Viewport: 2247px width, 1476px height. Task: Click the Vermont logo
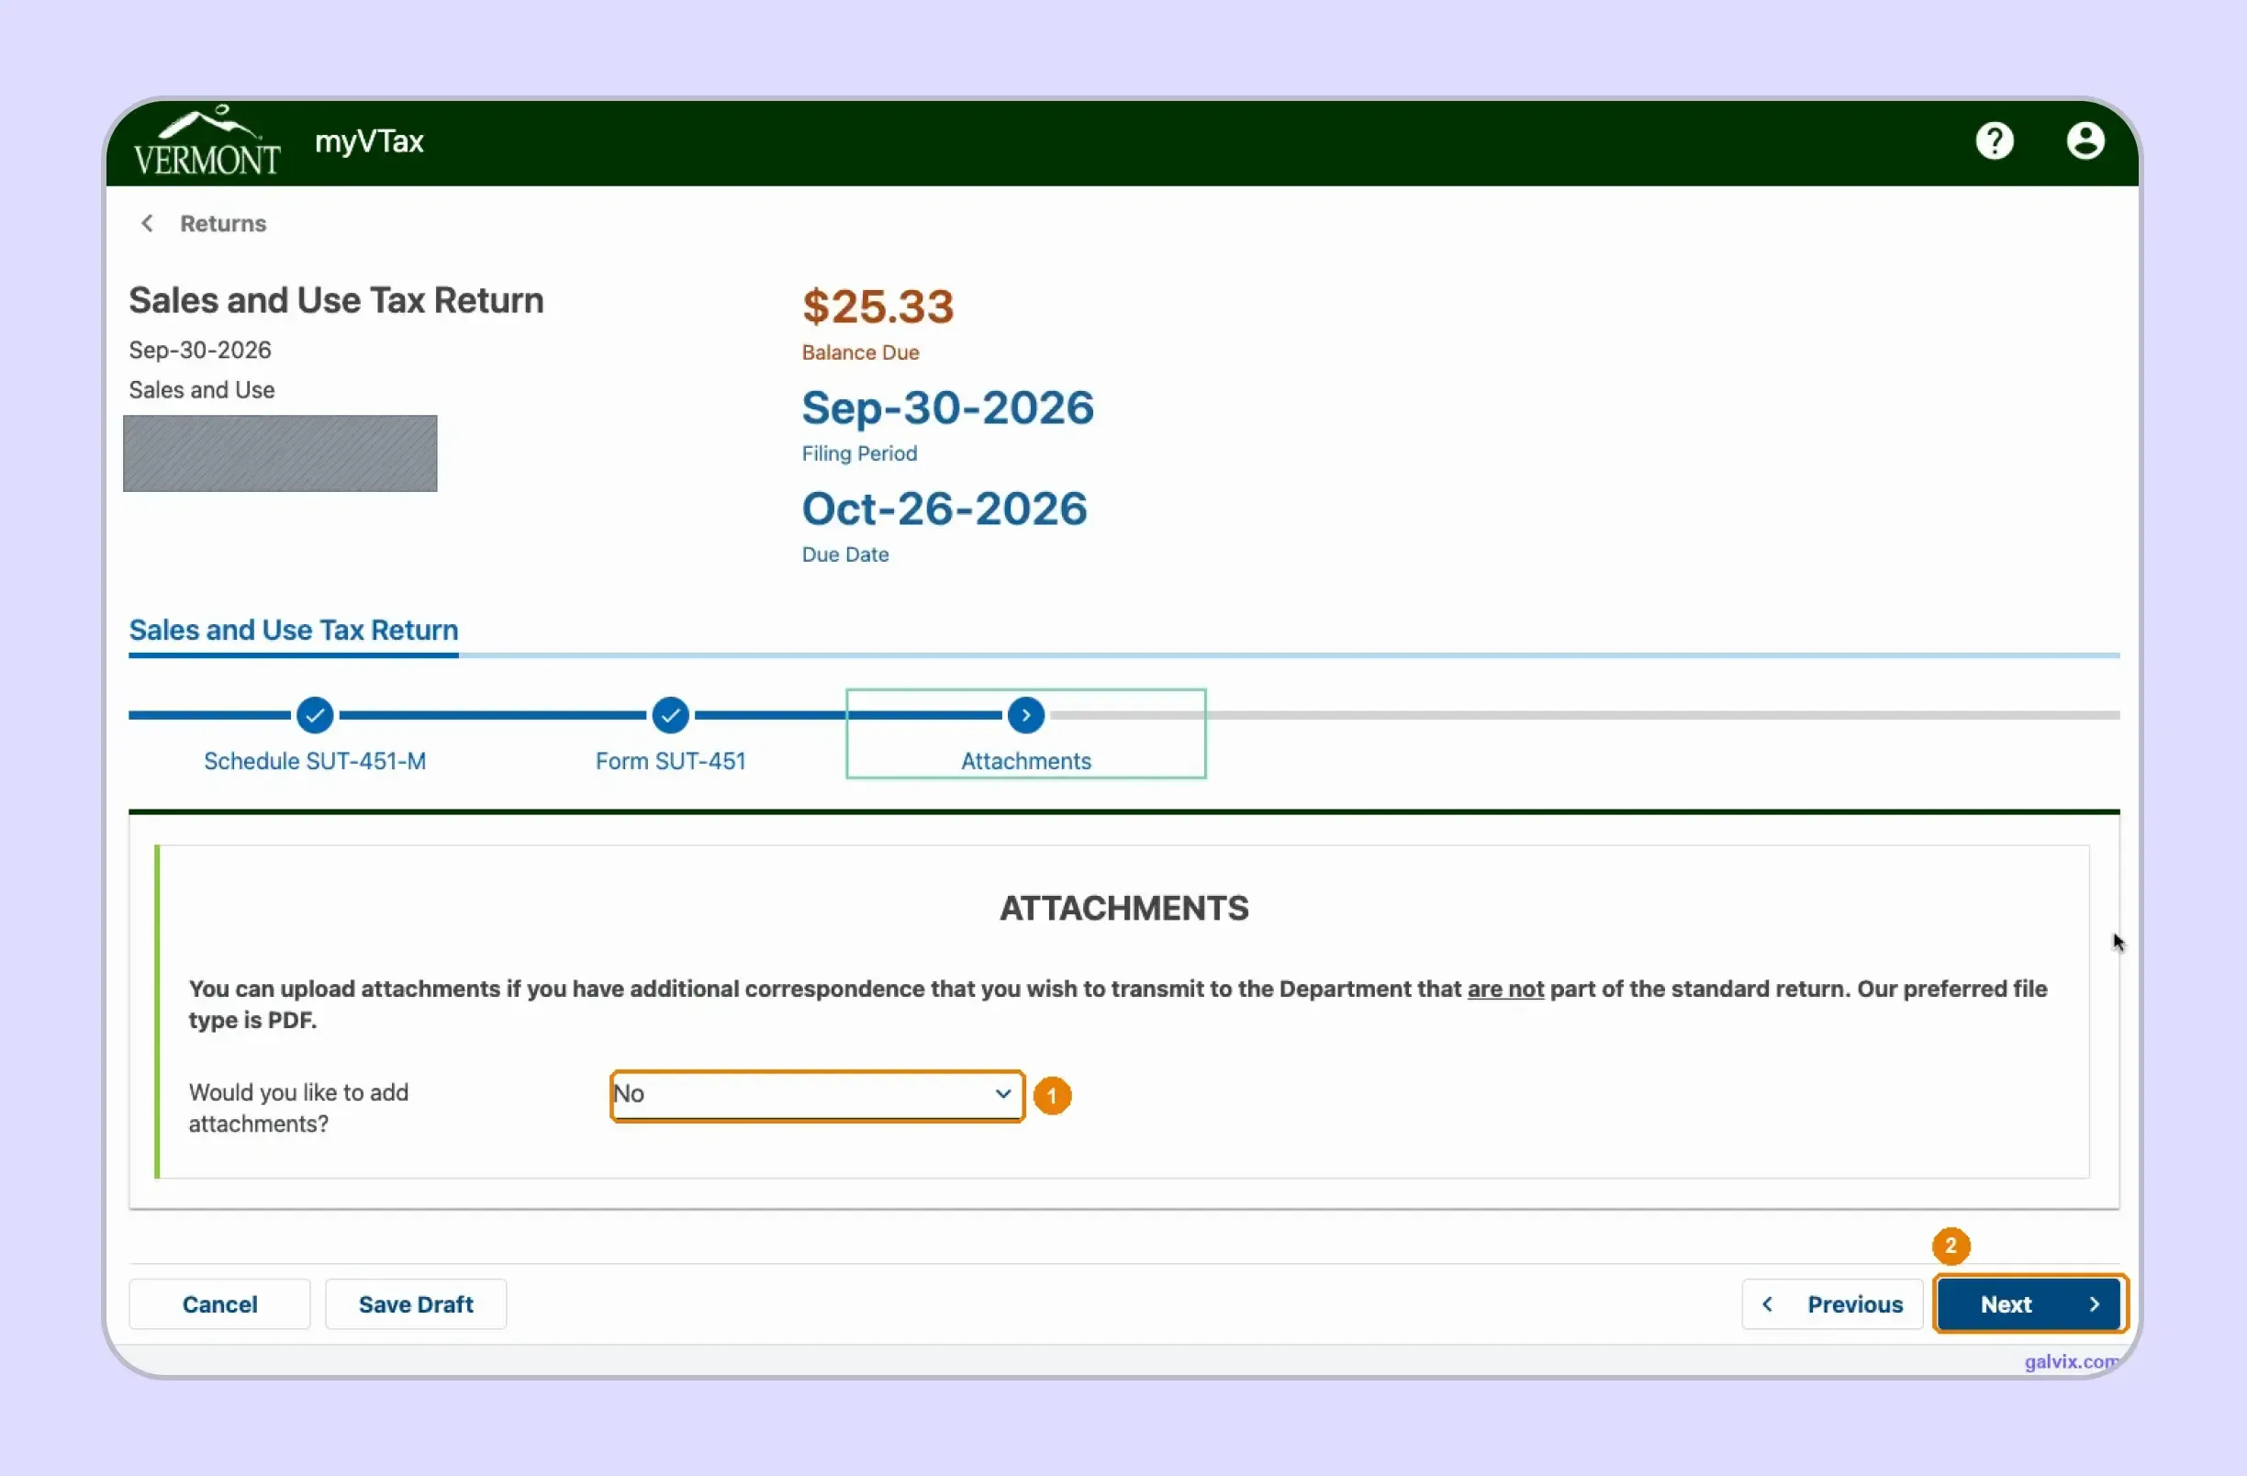[x=207, y=141]
